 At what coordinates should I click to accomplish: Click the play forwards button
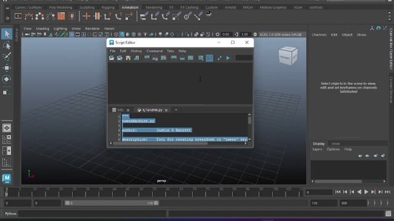(366, 192)
